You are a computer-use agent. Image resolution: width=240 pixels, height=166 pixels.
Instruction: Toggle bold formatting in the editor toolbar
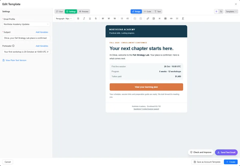click(x=78, y=19)
